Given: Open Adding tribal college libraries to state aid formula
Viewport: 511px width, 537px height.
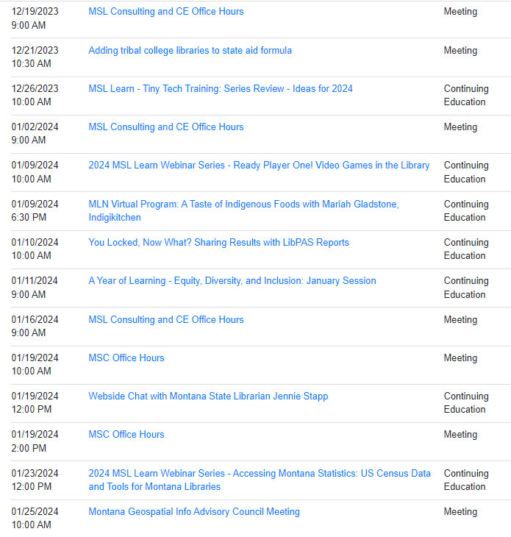Looking at the screenshot, I should click(x=190, y=51).
